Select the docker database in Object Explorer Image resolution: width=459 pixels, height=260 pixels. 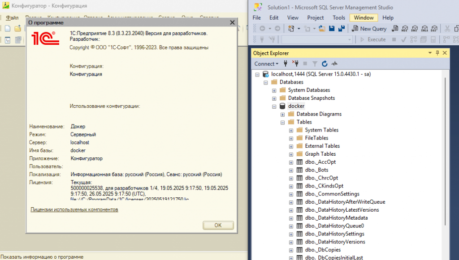tap(296, 106)
